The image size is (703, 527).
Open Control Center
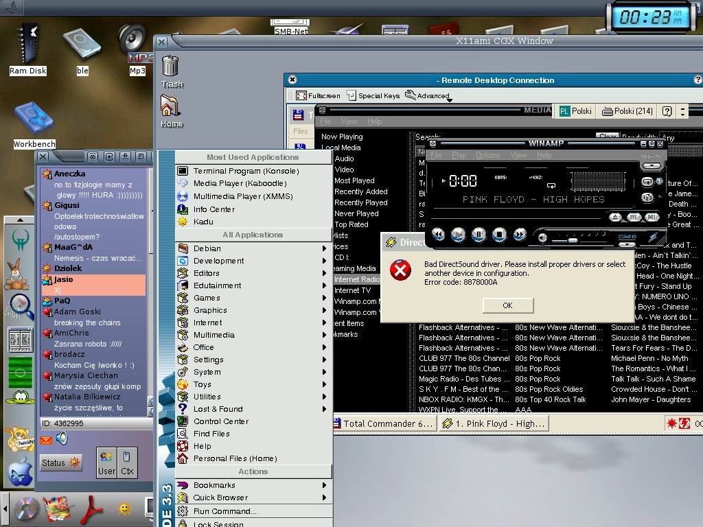(x=253, y=421)
